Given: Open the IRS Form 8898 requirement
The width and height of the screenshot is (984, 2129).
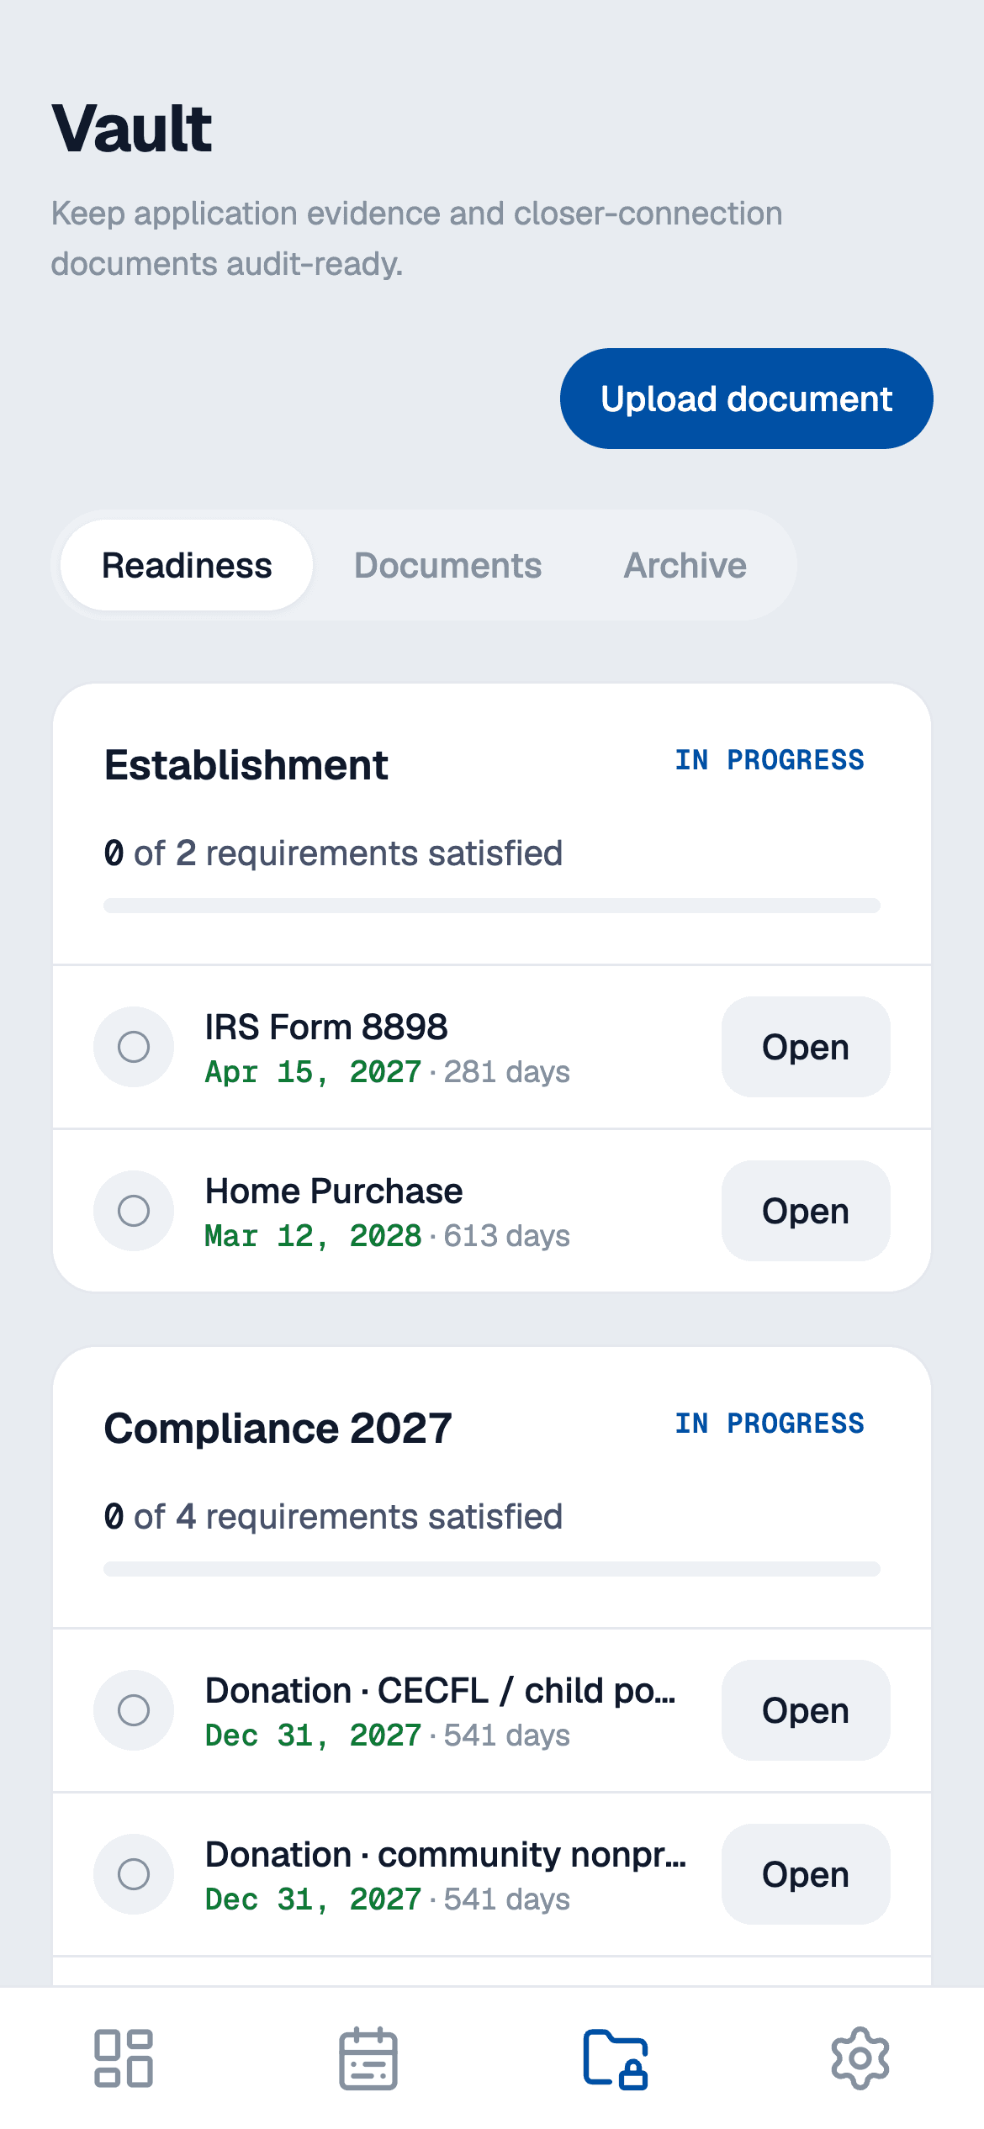Looking at the screenshot, I should point(806,1047).
